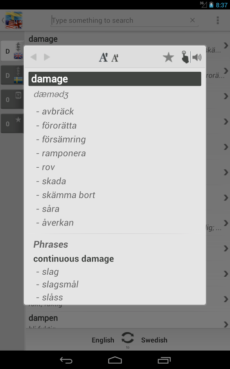Tap the speaker icon to hear pronunciation

pos(197,57)
